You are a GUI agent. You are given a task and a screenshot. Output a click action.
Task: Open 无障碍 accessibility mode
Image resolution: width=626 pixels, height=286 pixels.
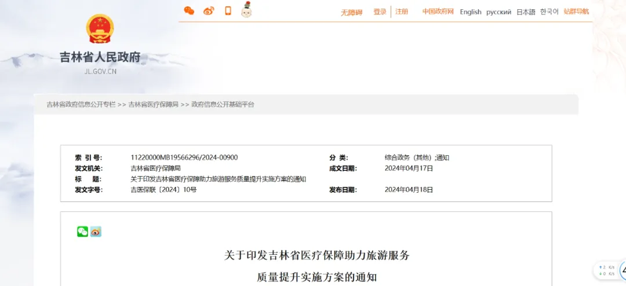[351, 12]
